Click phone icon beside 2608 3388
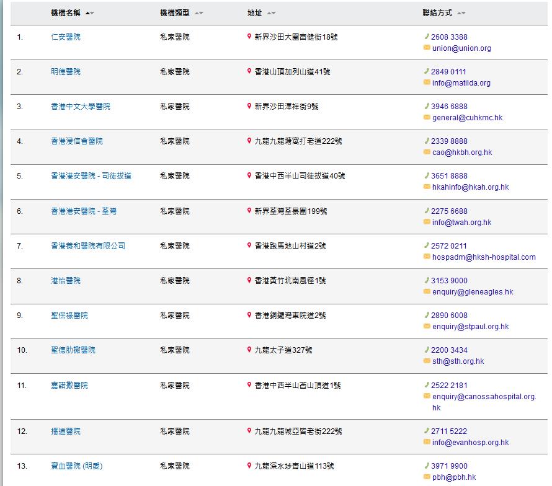Image resolution: width=552 pixels, height=486 pixels. click(427, 36)
